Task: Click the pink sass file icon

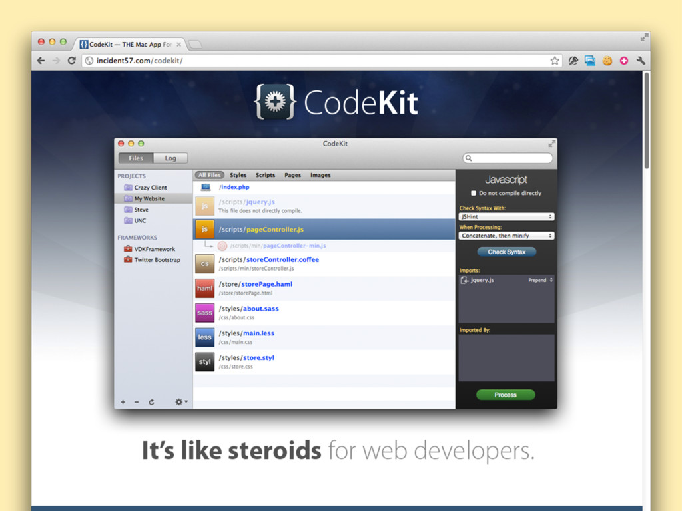Action: click(205, 313)
